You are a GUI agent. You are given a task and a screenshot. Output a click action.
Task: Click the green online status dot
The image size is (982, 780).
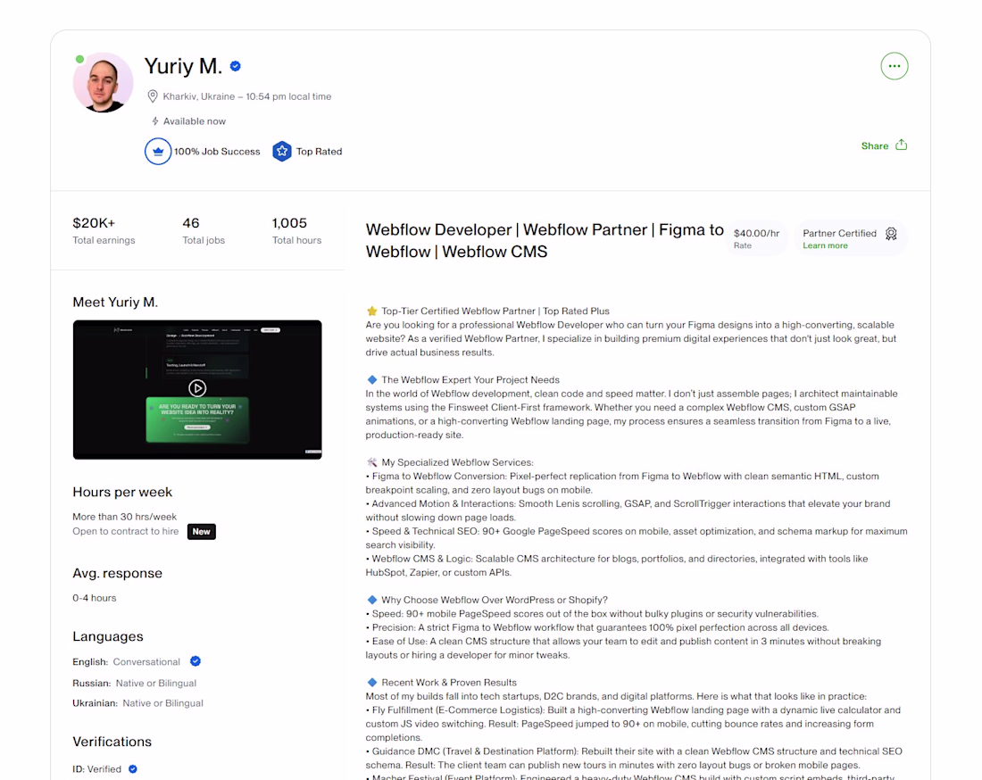(79, 60)
